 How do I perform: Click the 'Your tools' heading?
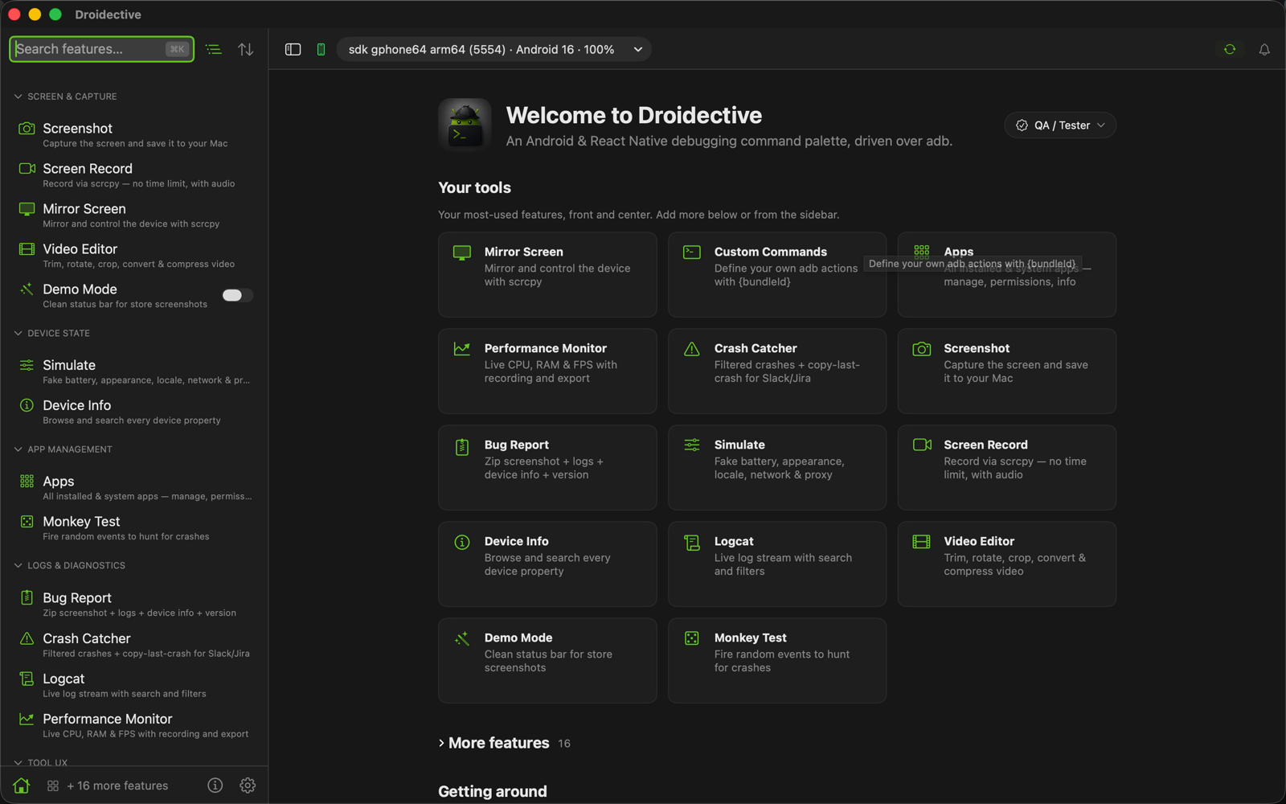coord(474,187)
